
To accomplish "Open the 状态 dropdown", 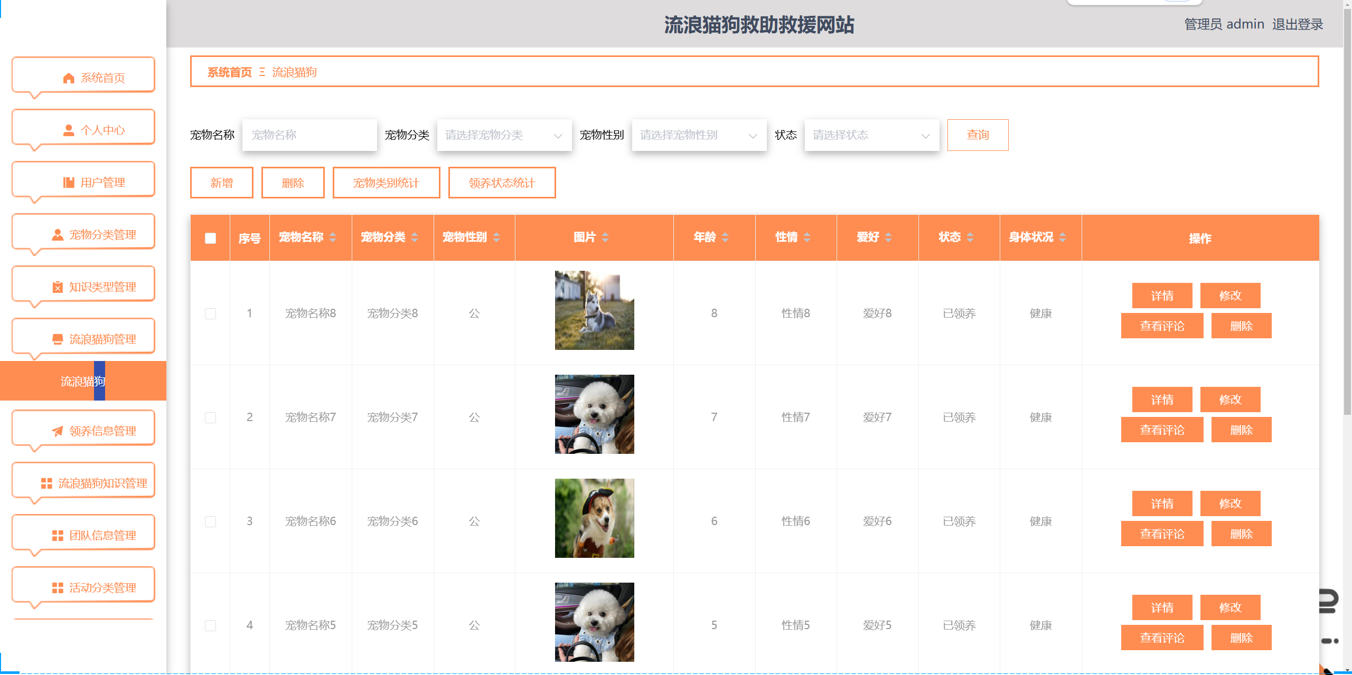I will (871, 135).
